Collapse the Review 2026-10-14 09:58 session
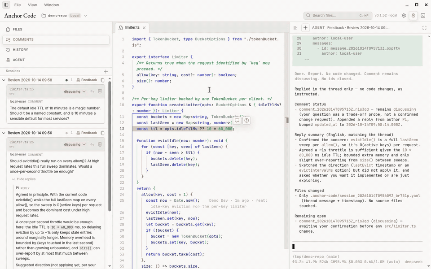Image resolution: width=431 pixels, height=269 pixels. click(4, 80)
